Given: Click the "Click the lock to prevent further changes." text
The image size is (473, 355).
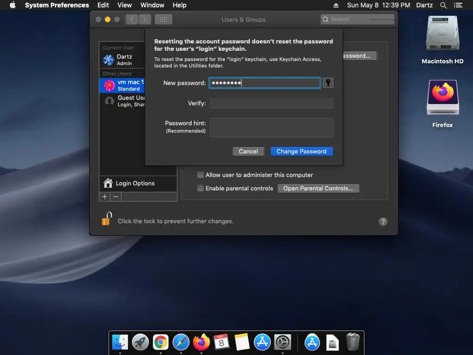Looking at the screenshot, I should (x=176, y=221).
